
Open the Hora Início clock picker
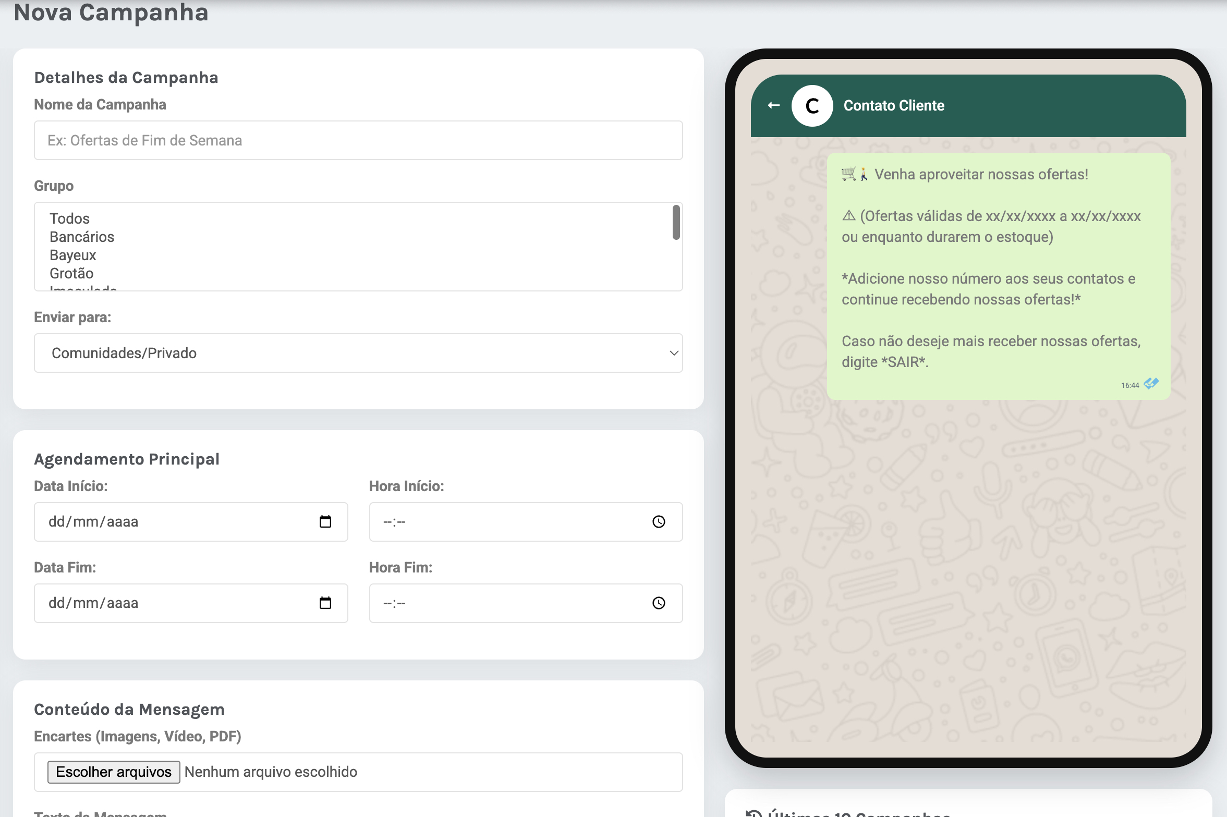pyautogui.click(x=659, y=521)
